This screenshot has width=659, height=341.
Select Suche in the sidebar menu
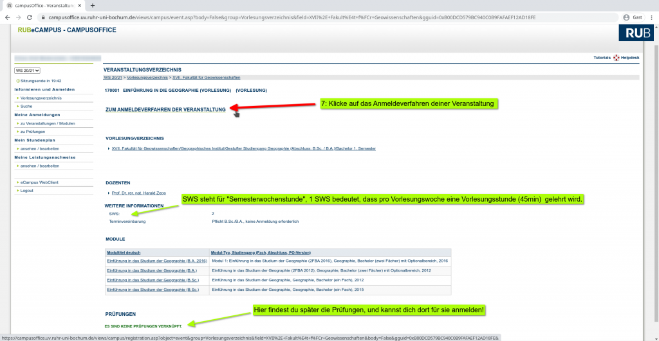tap(26, 106)
